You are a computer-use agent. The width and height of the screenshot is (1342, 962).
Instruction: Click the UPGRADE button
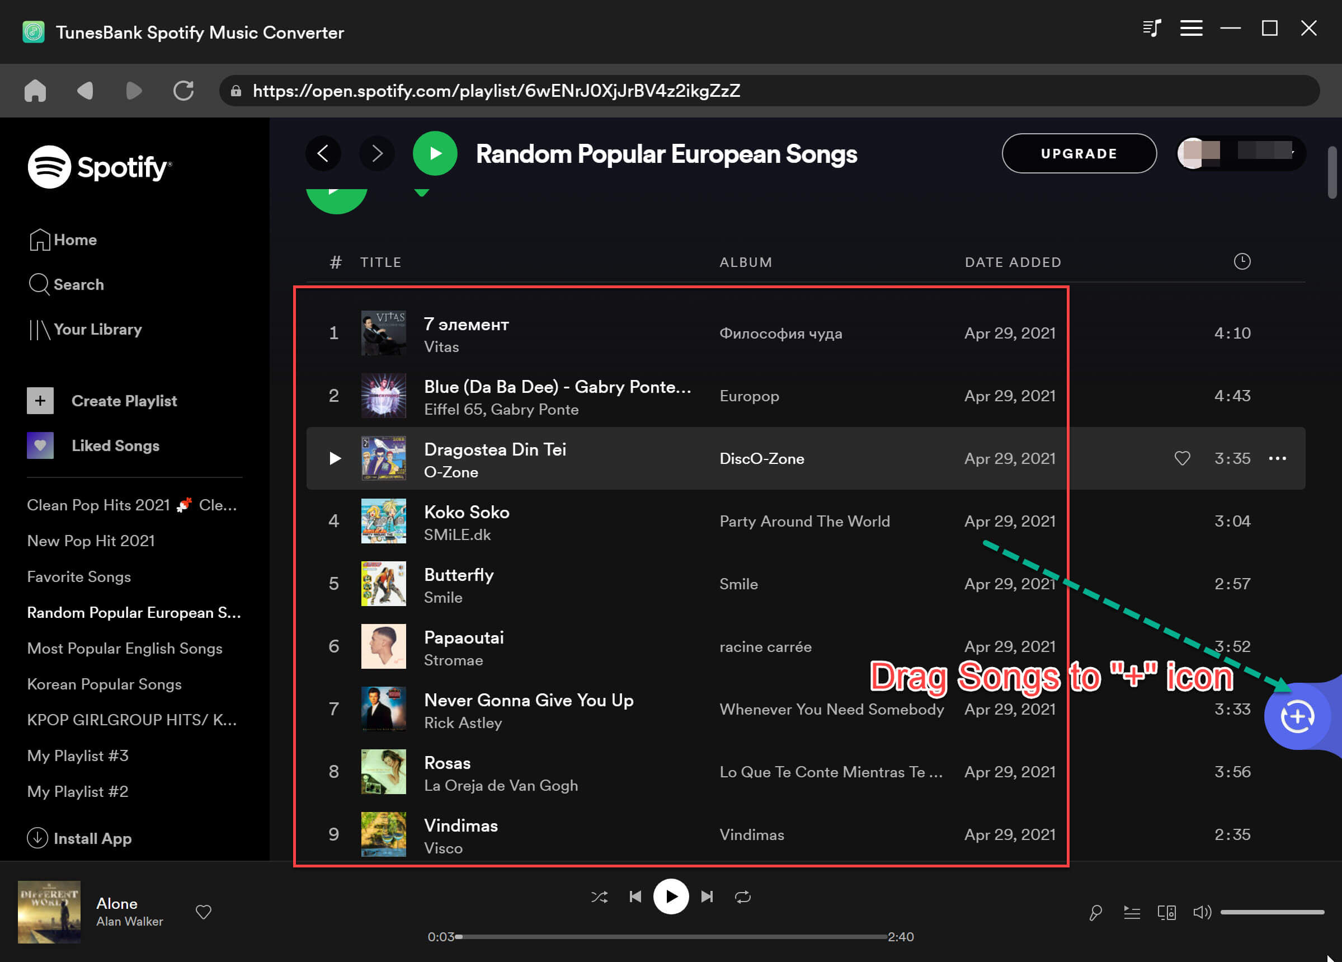coord(1079,153)
